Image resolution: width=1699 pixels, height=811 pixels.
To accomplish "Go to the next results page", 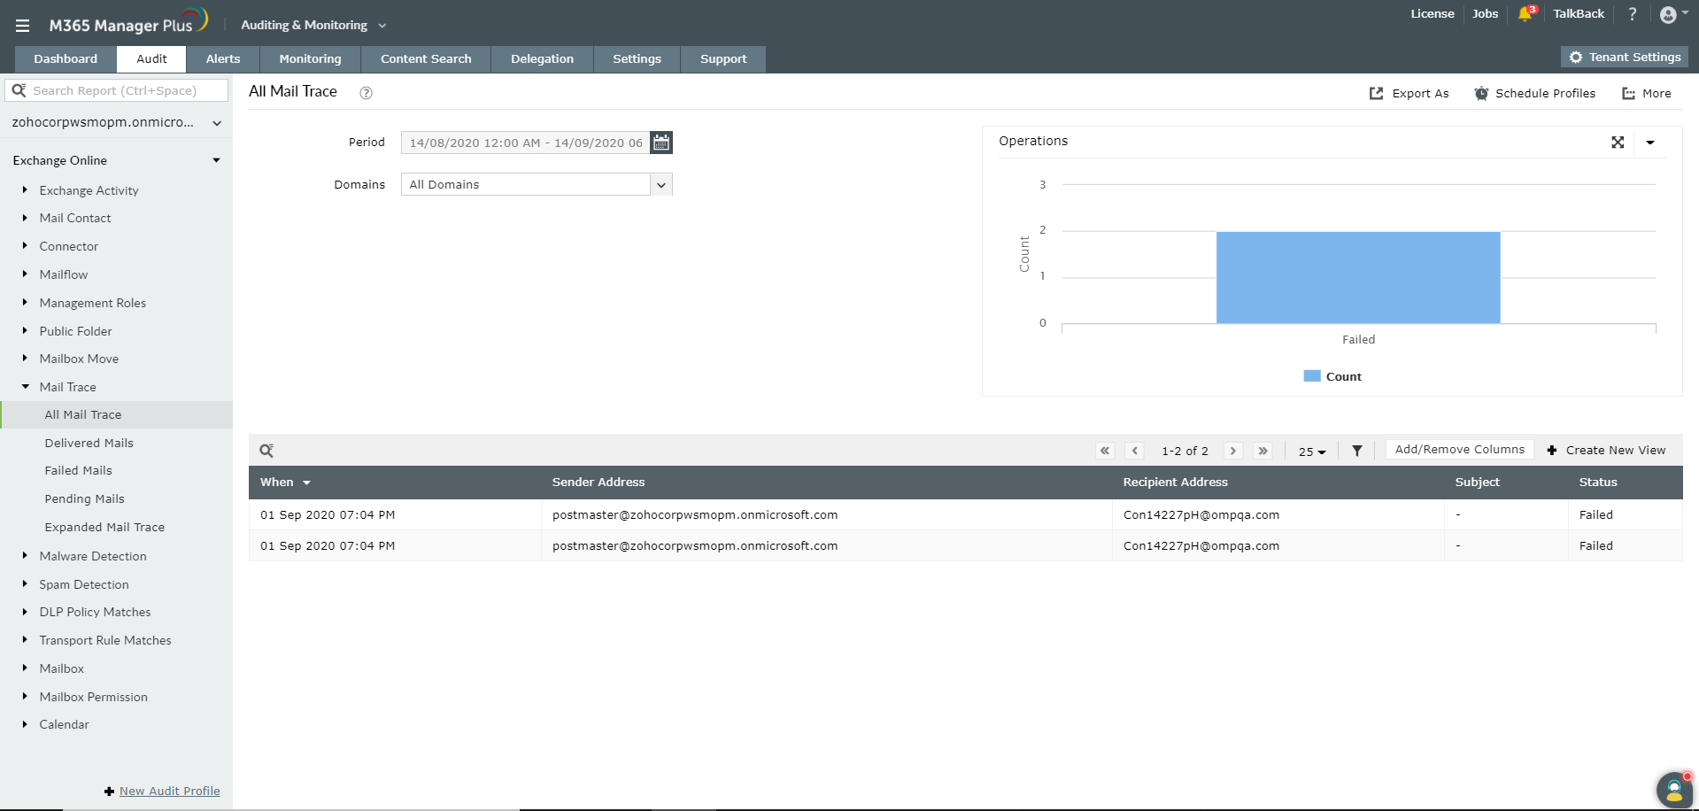I will [1232, 451].
